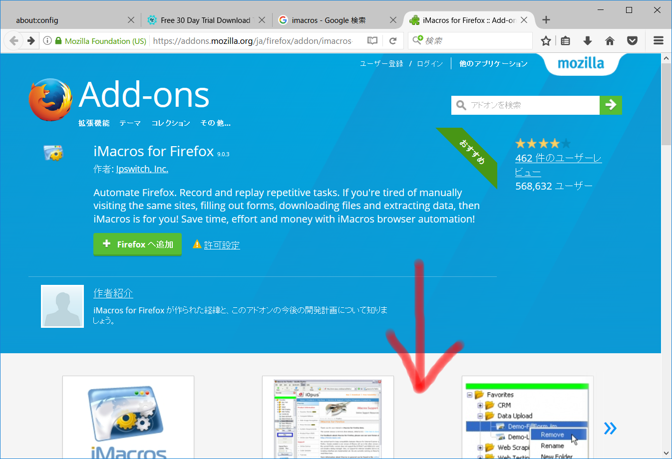
Task: Open a new tab with plus button
Action: pos(546,20)
